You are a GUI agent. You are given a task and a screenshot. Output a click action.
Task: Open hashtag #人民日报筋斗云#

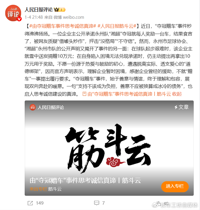[x=117, y=26]
